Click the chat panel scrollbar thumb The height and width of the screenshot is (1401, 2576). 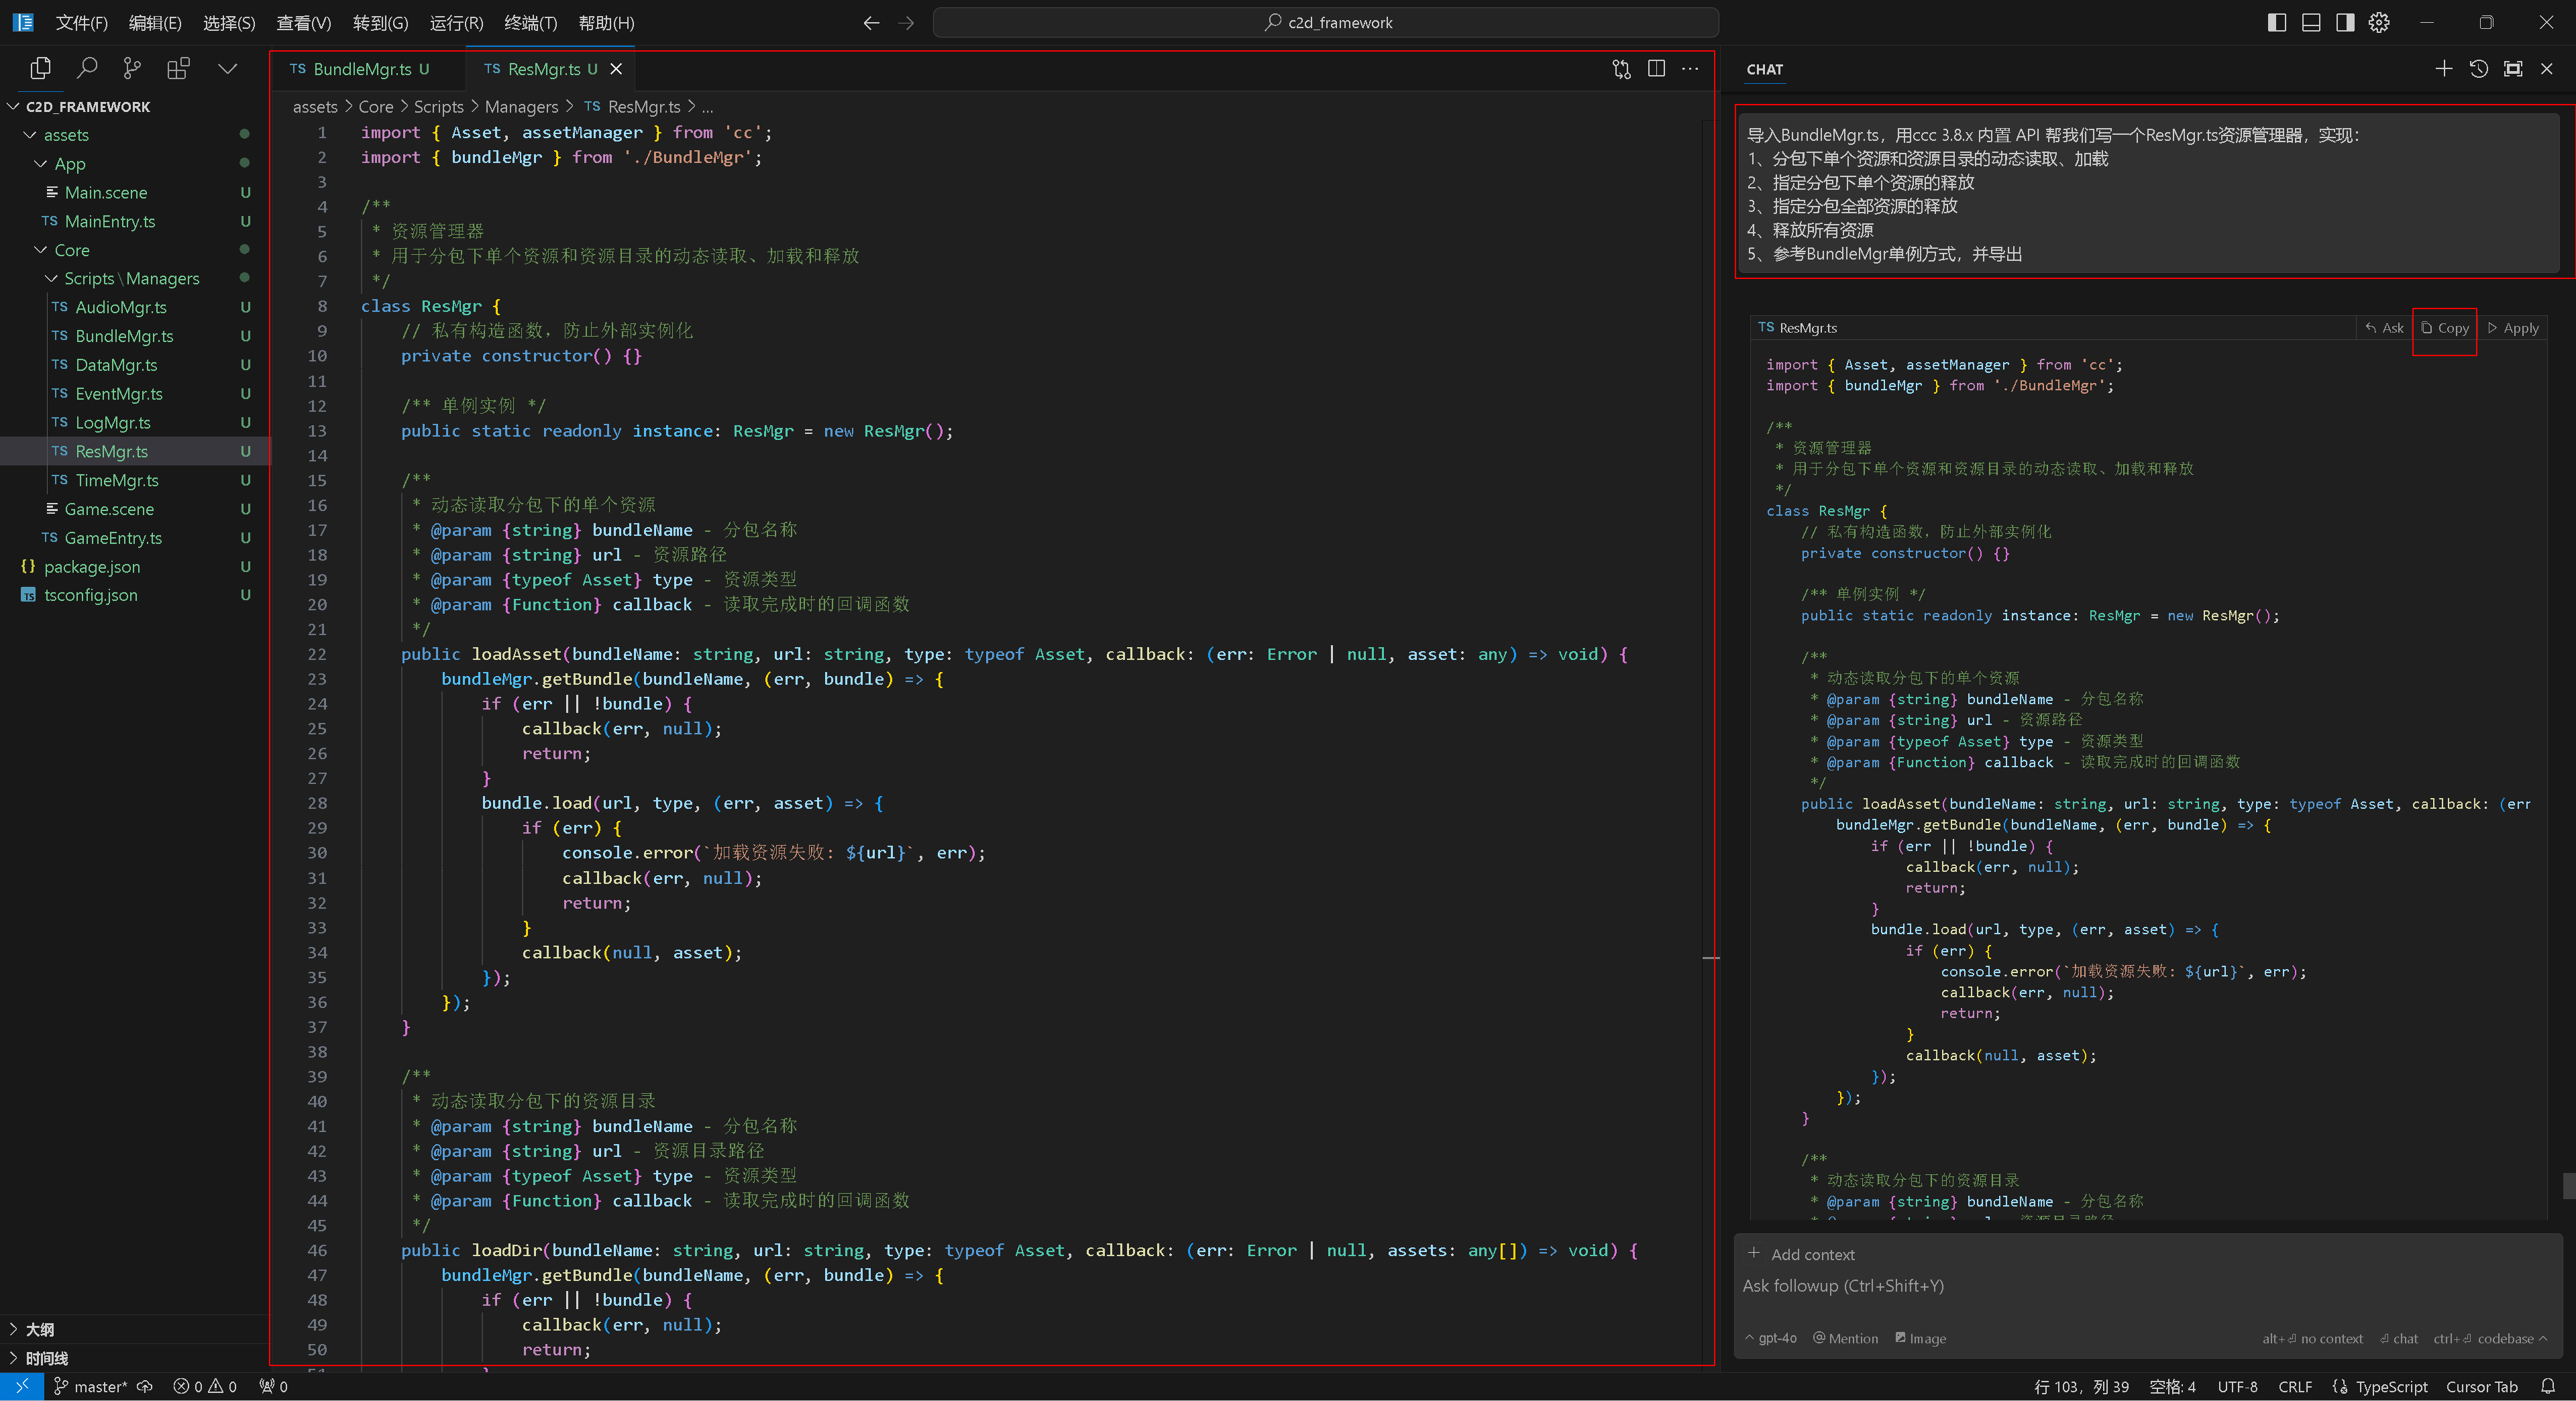2569,1185
